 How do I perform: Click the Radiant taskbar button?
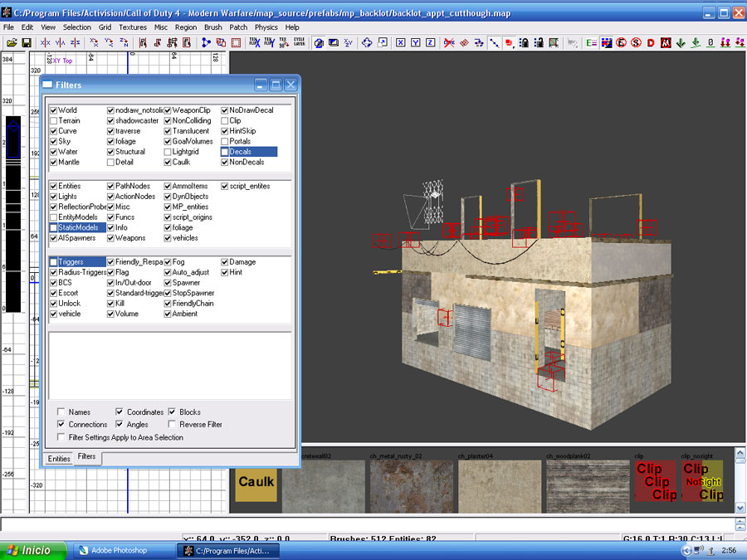pos(229,551)
